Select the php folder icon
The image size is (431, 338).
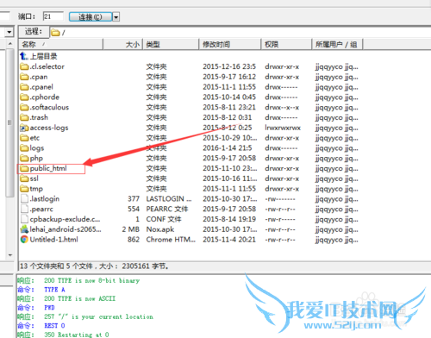(24, 158)
